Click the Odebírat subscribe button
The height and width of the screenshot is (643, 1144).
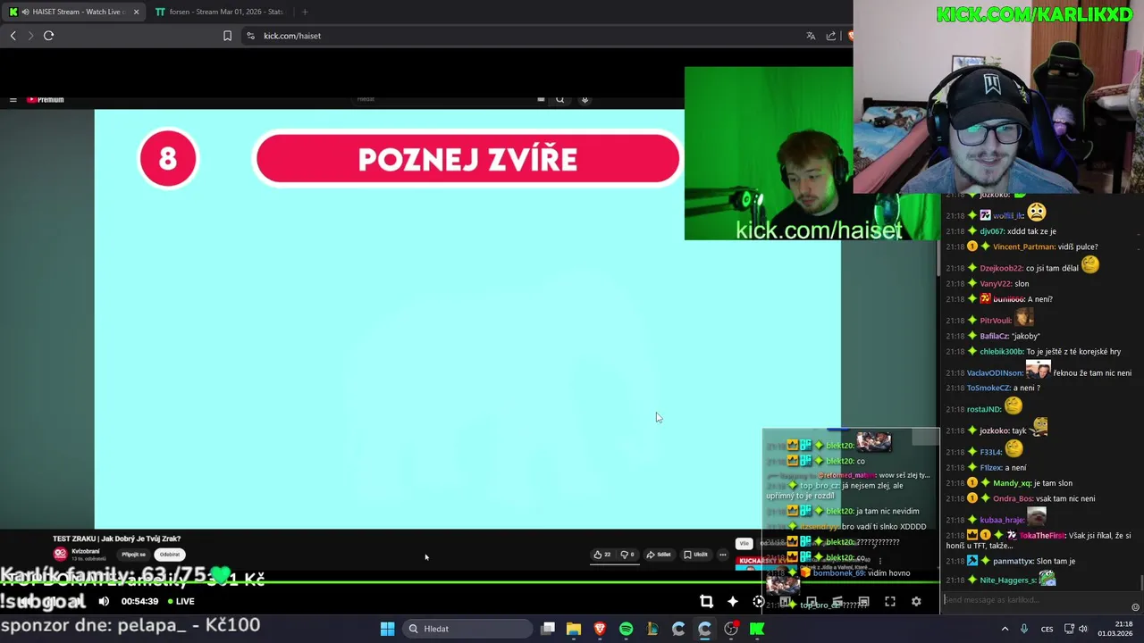click(x=170, y=555)
